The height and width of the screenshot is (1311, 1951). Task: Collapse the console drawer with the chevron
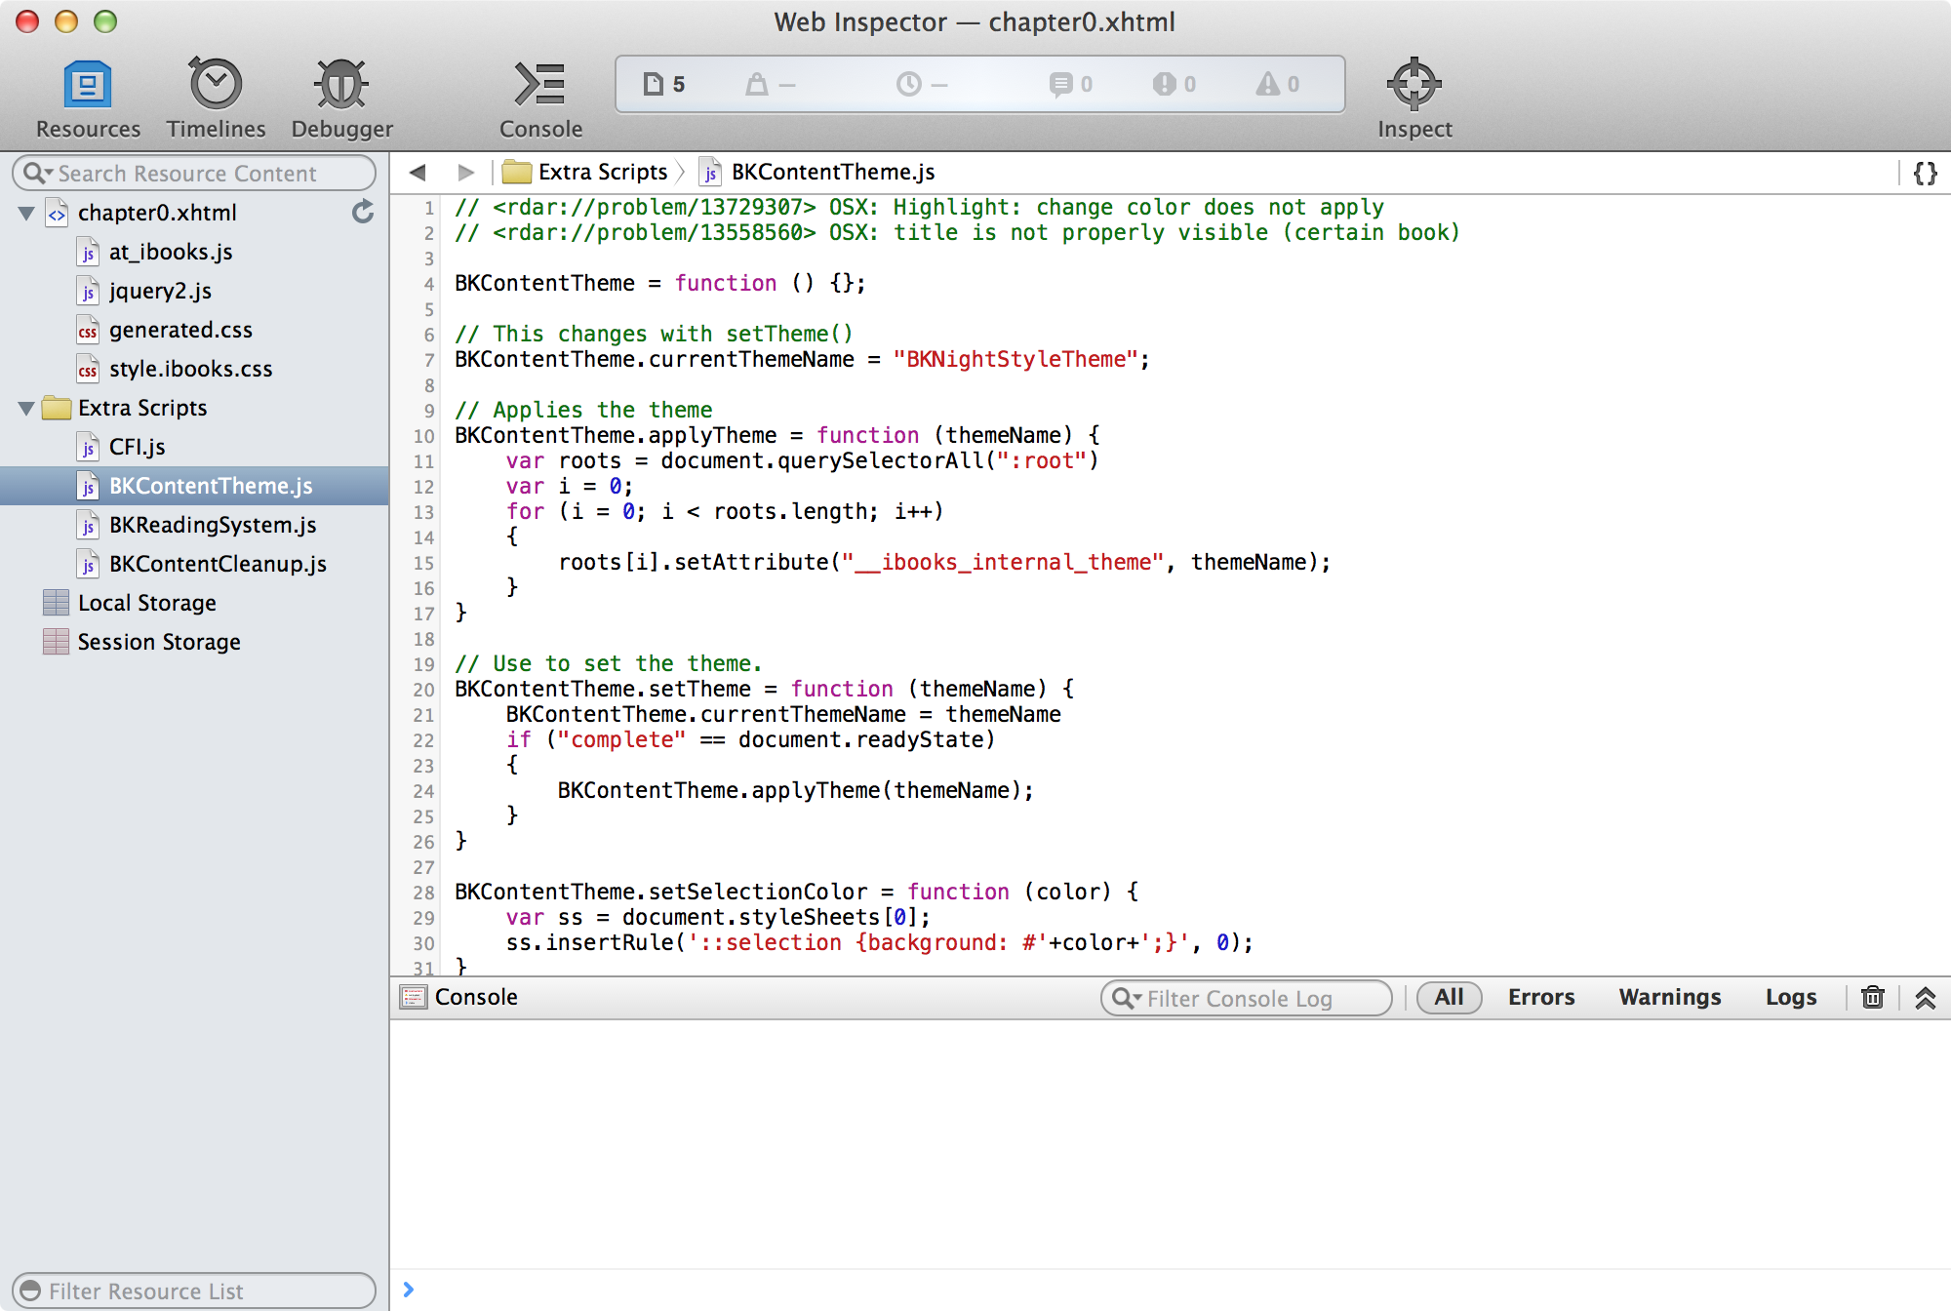pyautogui.click(x=1923, y=998)
